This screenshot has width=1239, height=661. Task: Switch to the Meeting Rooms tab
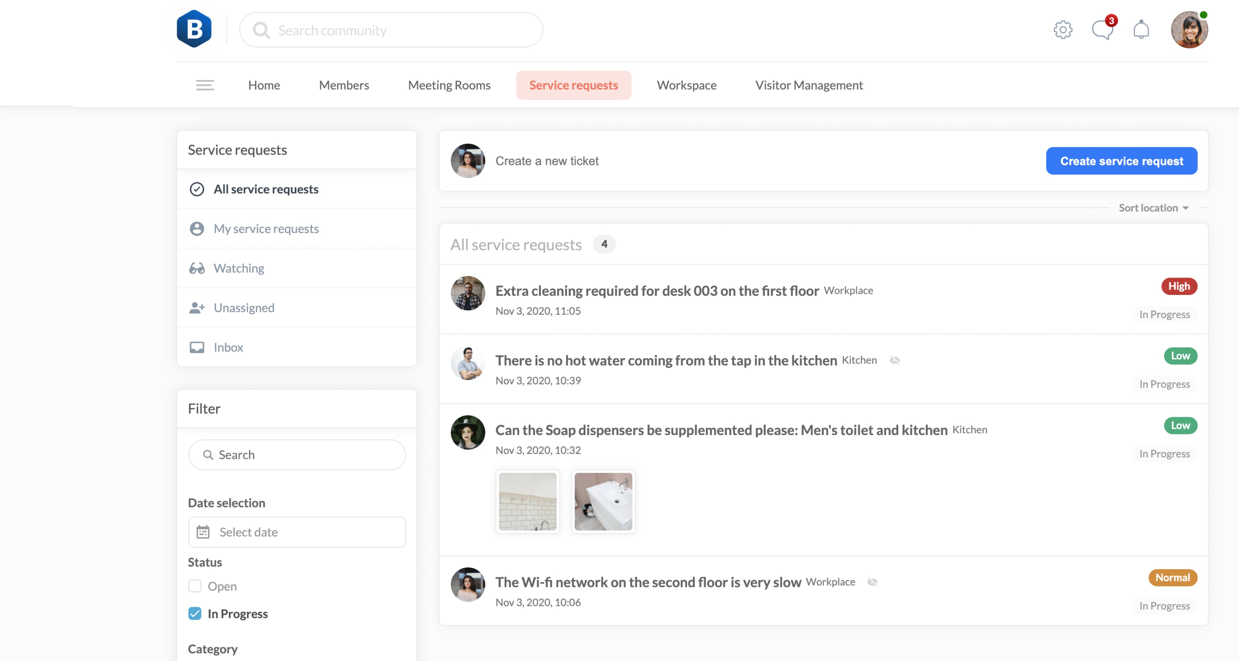(x=449, y=85)
